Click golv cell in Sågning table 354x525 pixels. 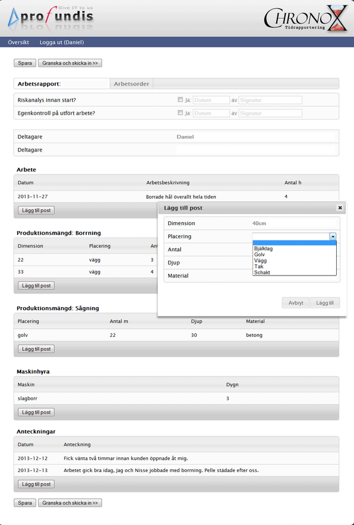23,335
